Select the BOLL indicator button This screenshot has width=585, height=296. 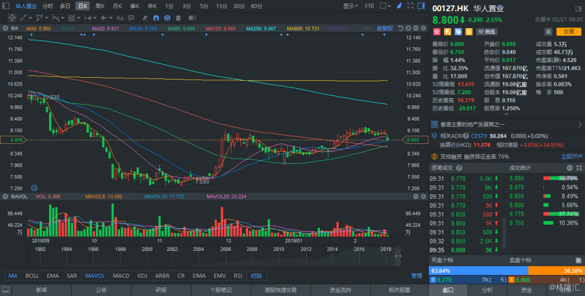pos(32,276)
